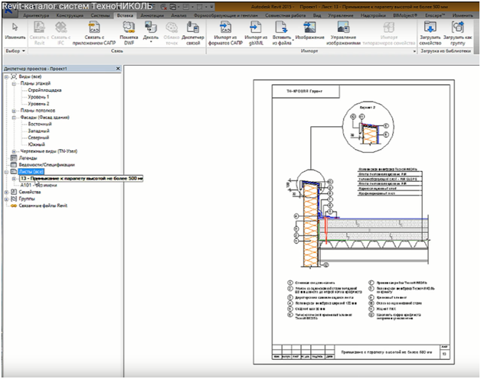The image size is (481, 379).
Task: Click the sheet title block text
Action: (x=386, y=352)
